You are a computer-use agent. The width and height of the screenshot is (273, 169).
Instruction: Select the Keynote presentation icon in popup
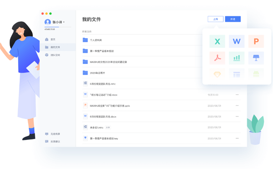256,58
